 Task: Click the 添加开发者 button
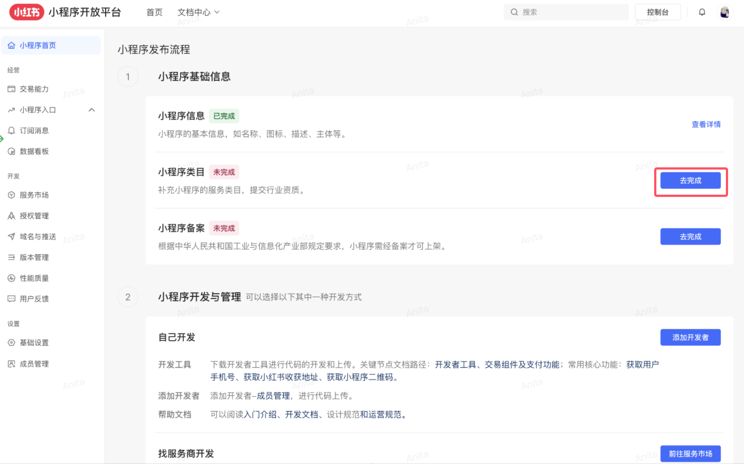690,337
